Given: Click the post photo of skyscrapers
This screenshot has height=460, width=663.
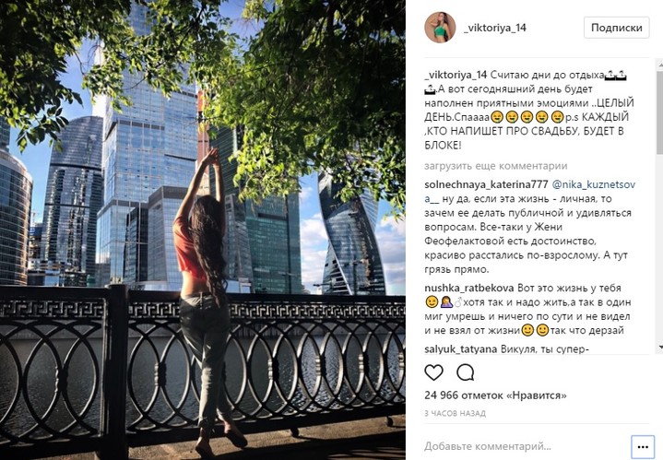Looking at the screenshot, I should pos(203,230).
